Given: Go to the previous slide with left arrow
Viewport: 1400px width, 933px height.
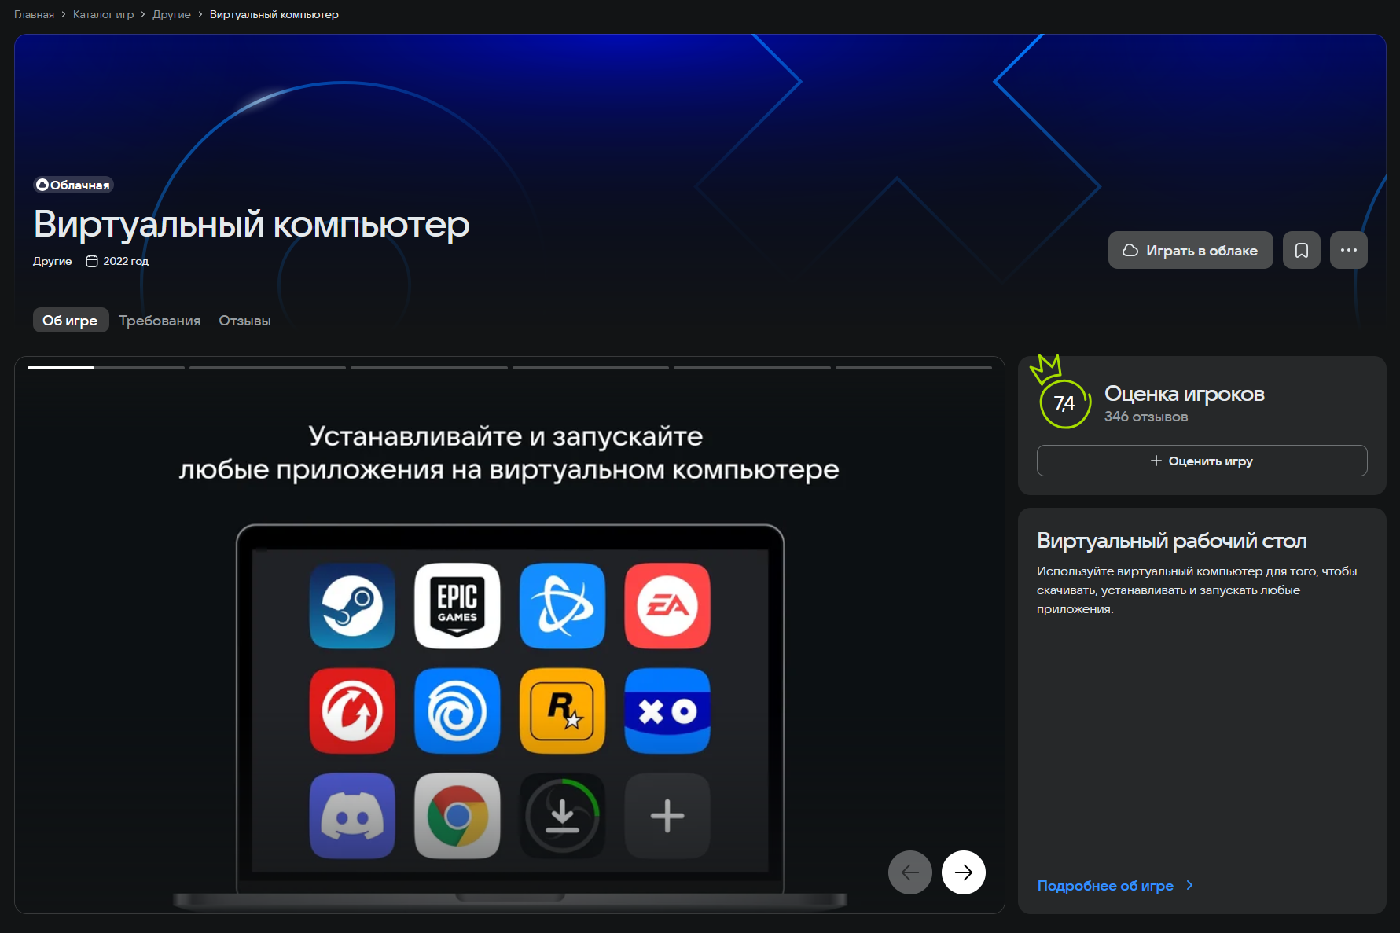Looking at the screenshot, I should coord(910,872).
